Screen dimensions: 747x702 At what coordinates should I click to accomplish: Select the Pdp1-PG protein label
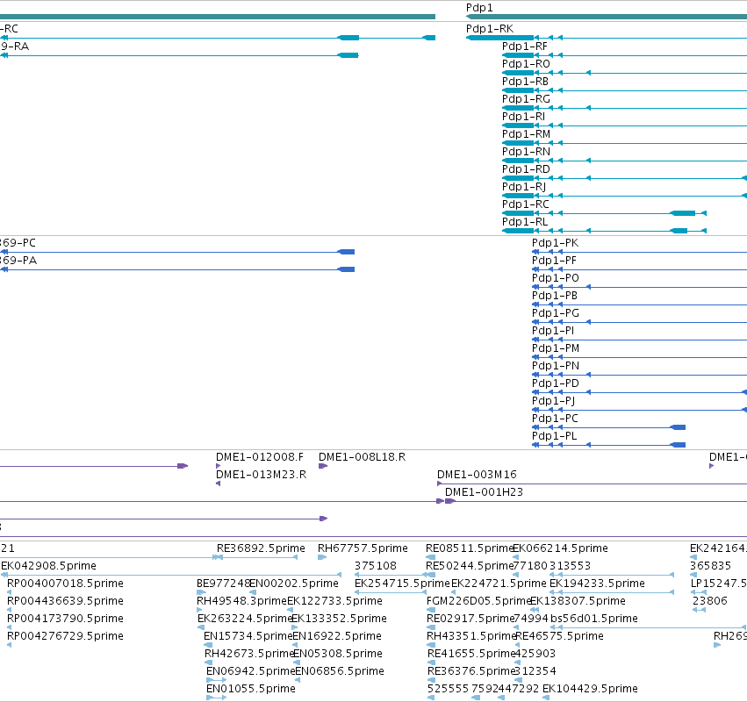pyautogui.click(x=556, y=313)
